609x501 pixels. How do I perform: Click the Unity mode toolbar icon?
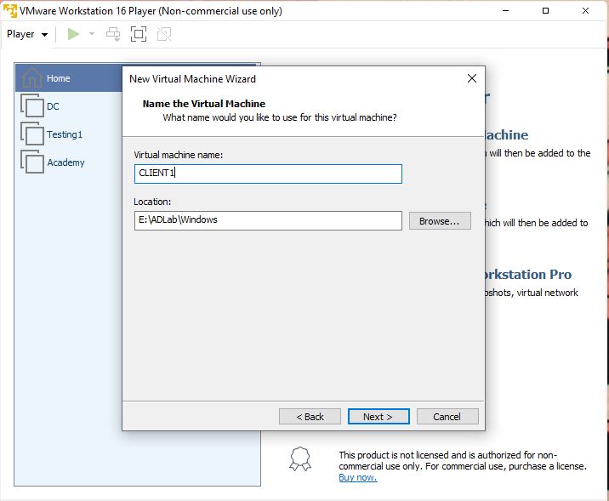(x=164, y=34)
